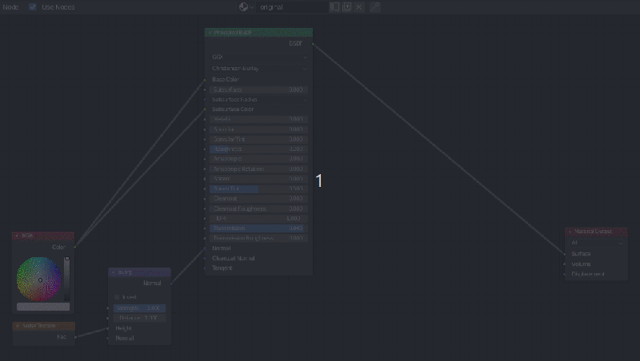Click the Material Output Volume input socket
Image resolution: width=640 pixels, height=361 pixels.
[565, 264]
